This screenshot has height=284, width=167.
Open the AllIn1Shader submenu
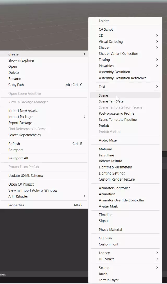(18, 196)
